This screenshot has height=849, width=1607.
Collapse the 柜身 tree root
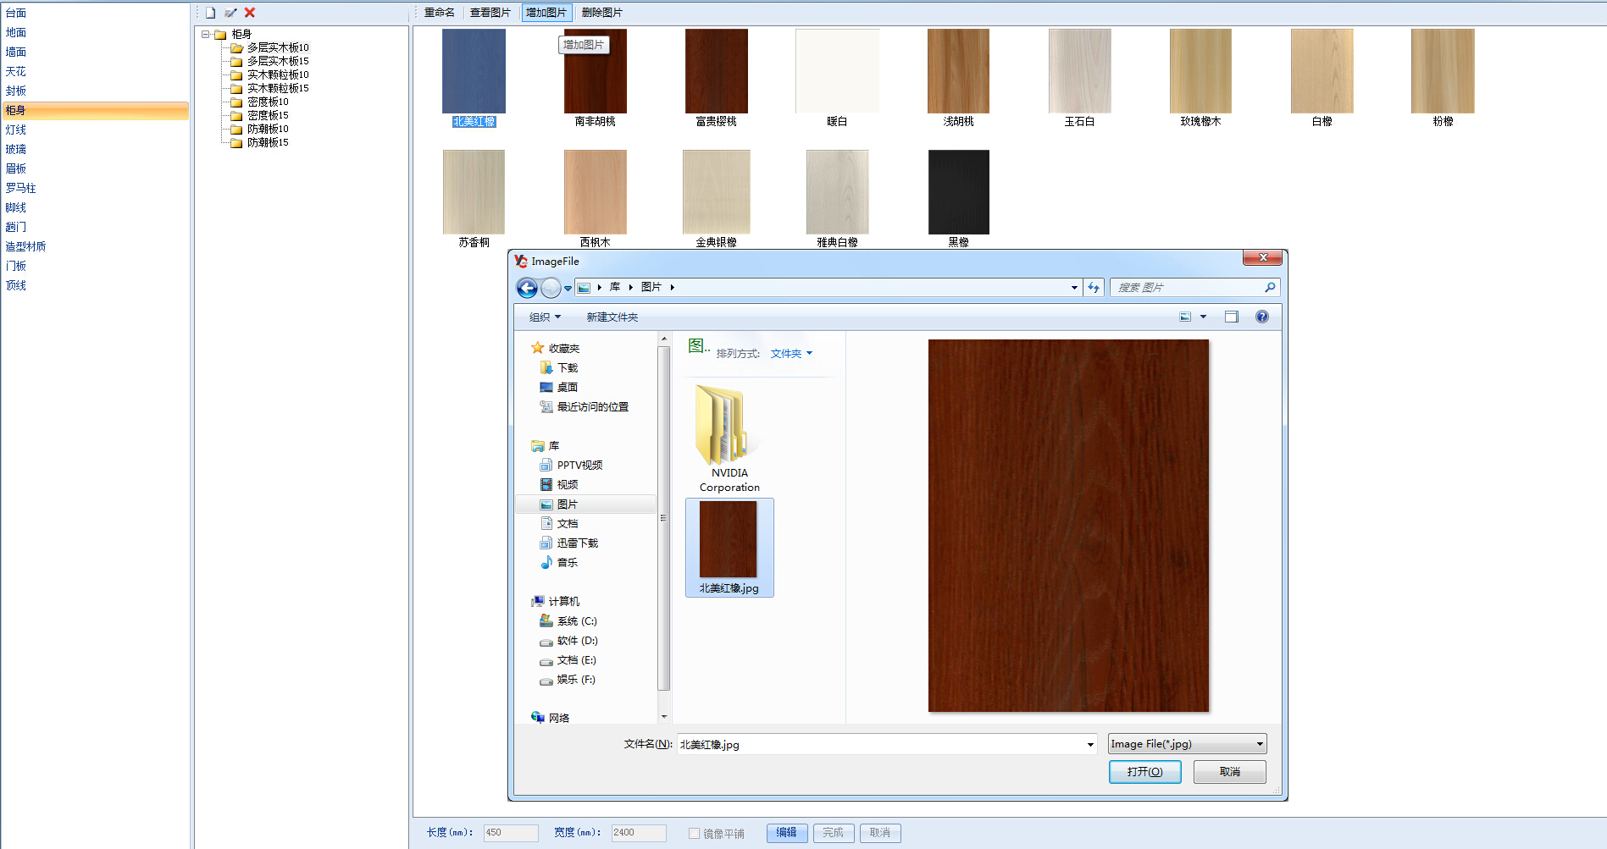click(x=206, y=35)
